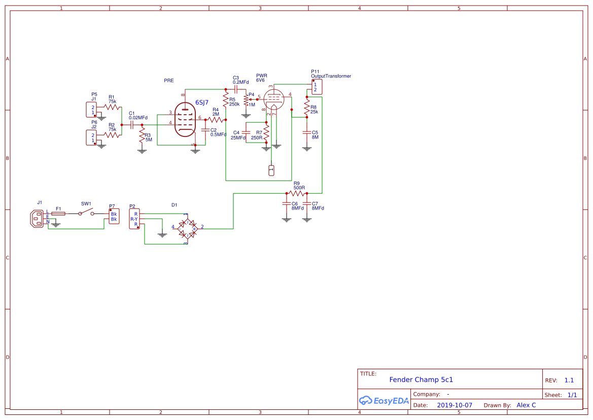Select the D1 designator label
The image size is (593, 420).
[174, 205]
